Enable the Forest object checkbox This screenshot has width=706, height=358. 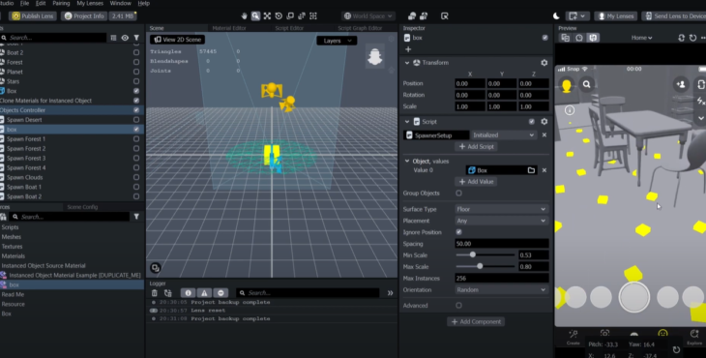pos(136,62)
